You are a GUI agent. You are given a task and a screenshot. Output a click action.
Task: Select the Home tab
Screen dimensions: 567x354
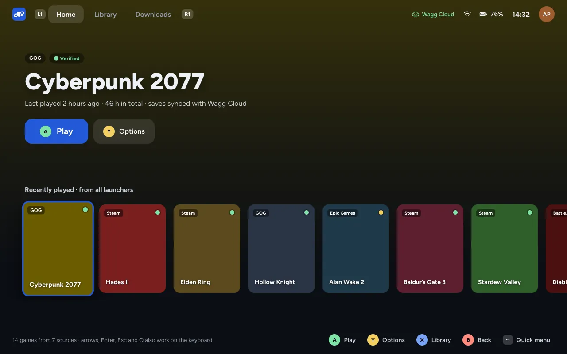click(66, 14)
